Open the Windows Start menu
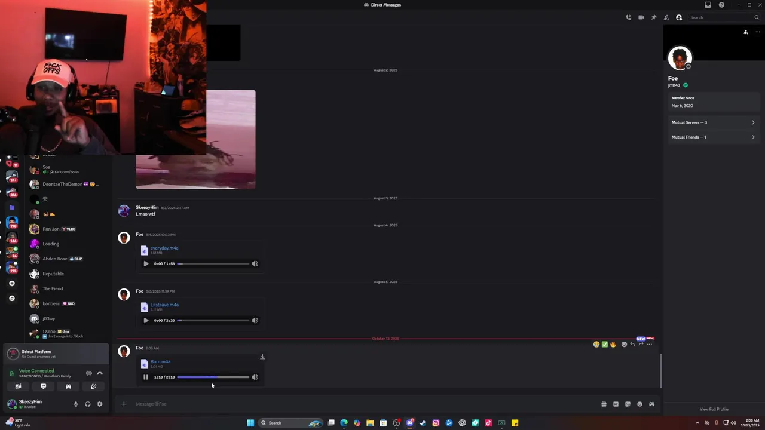 click(x=250, y=423)
